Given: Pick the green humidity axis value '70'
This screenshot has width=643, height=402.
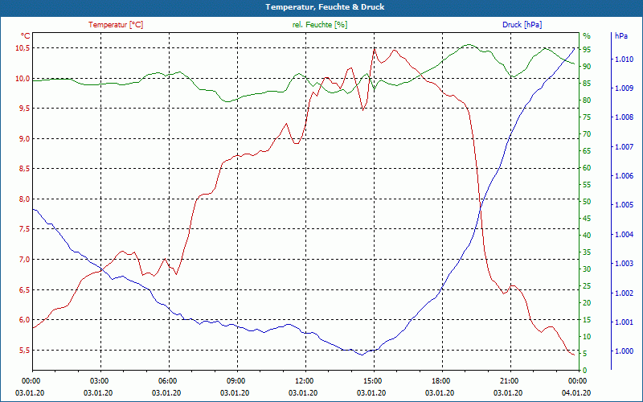Looking at the screenshot, I should (x=587, y=134).
